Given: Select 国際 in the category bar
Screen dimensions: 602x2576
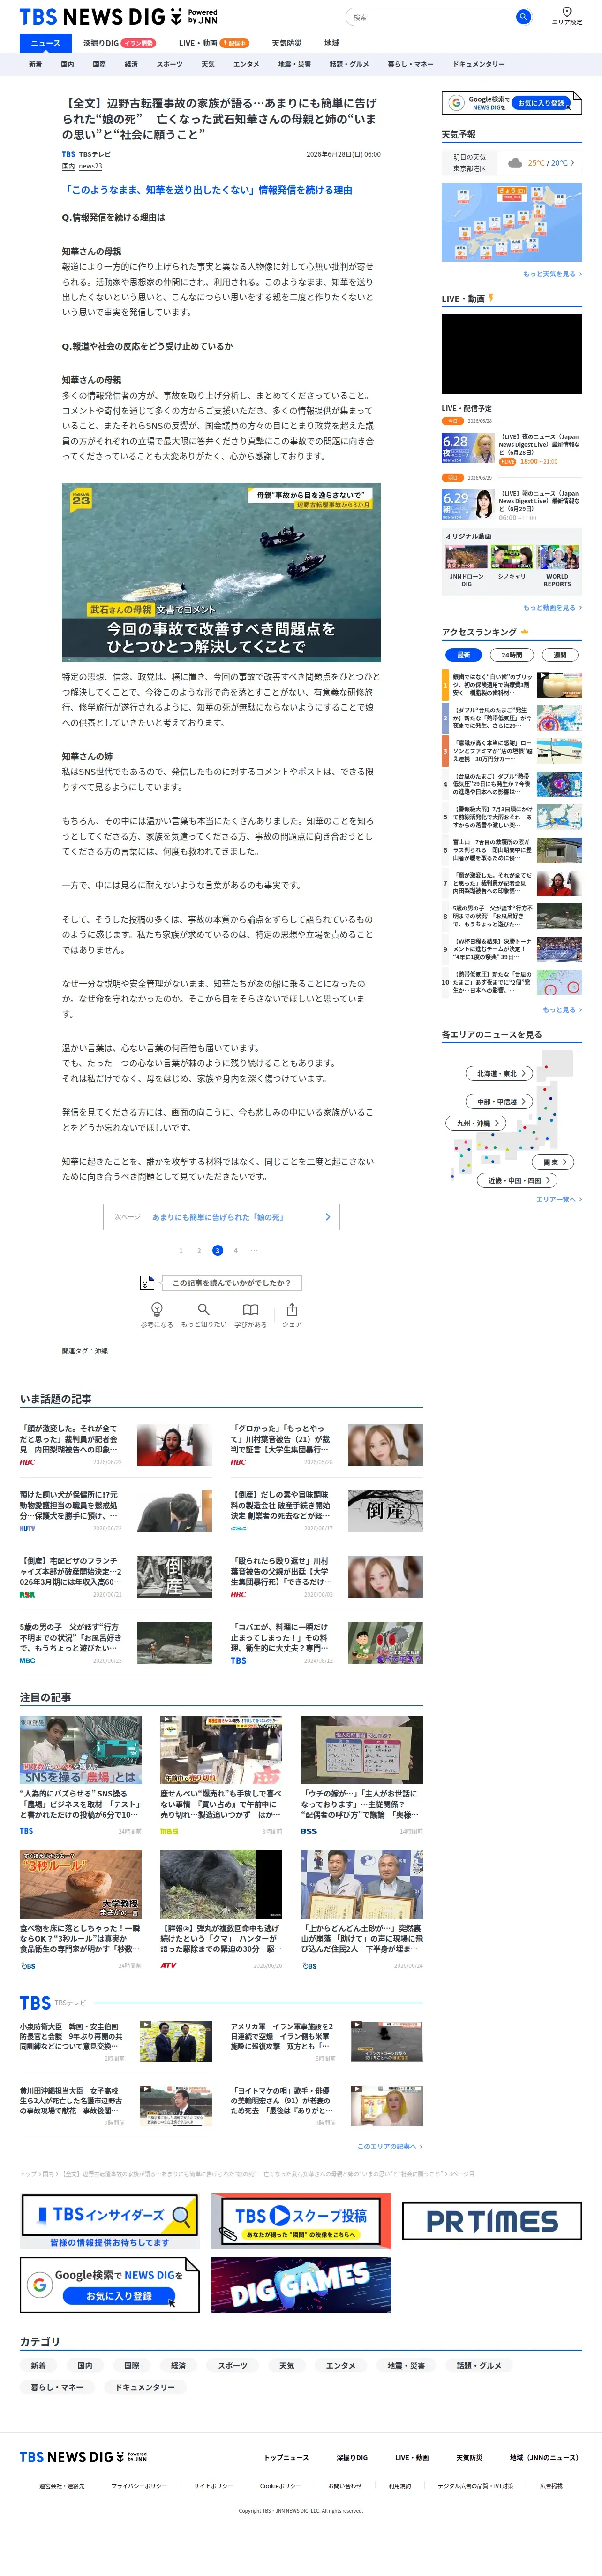Looking at the screenshot, I should [100, 64].
